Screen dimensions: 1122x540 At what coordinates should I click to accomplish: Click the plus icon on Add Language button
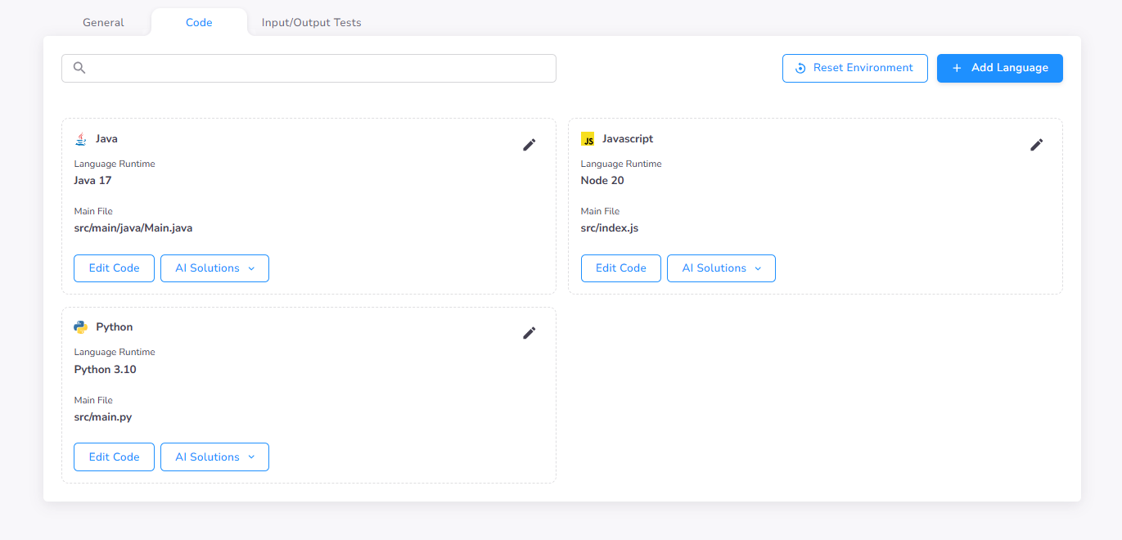(x=956, y=68)
